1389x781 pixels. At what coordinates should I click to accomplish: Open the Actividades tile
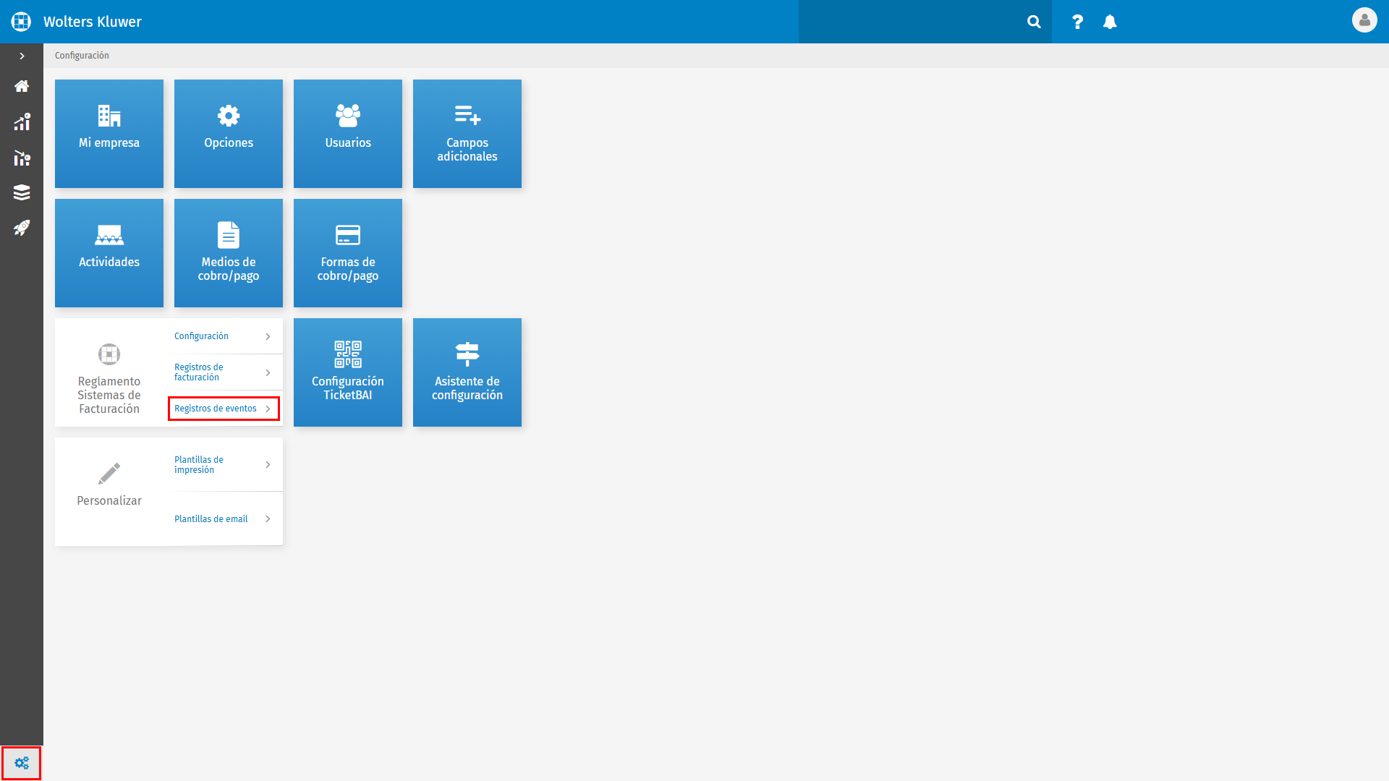coord(109,253)
